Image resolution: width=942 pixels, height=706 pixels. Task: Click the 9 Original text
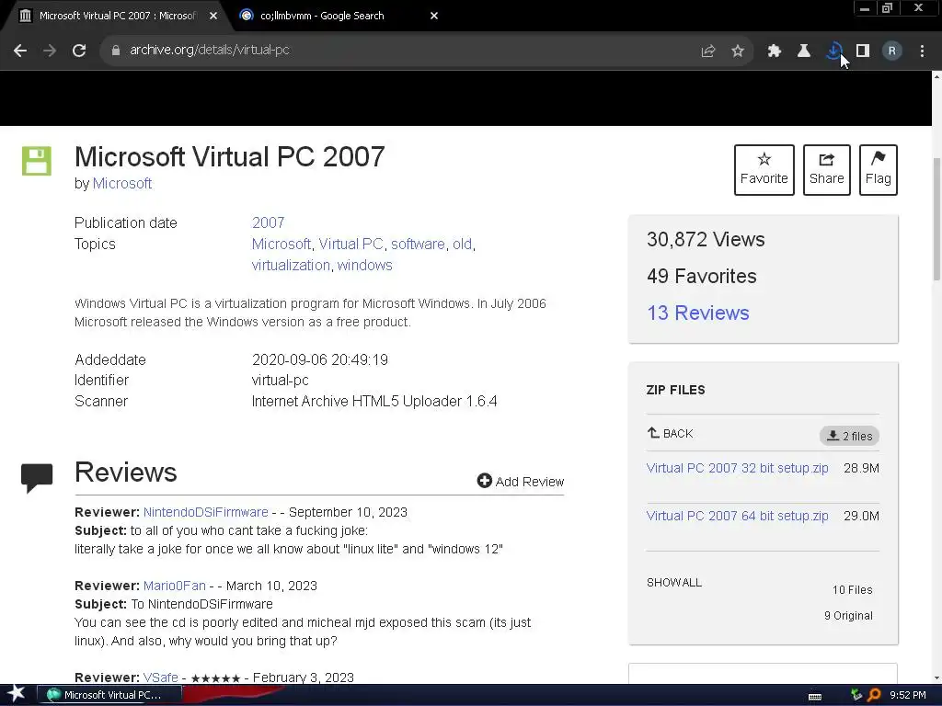(x=848, y=616)
